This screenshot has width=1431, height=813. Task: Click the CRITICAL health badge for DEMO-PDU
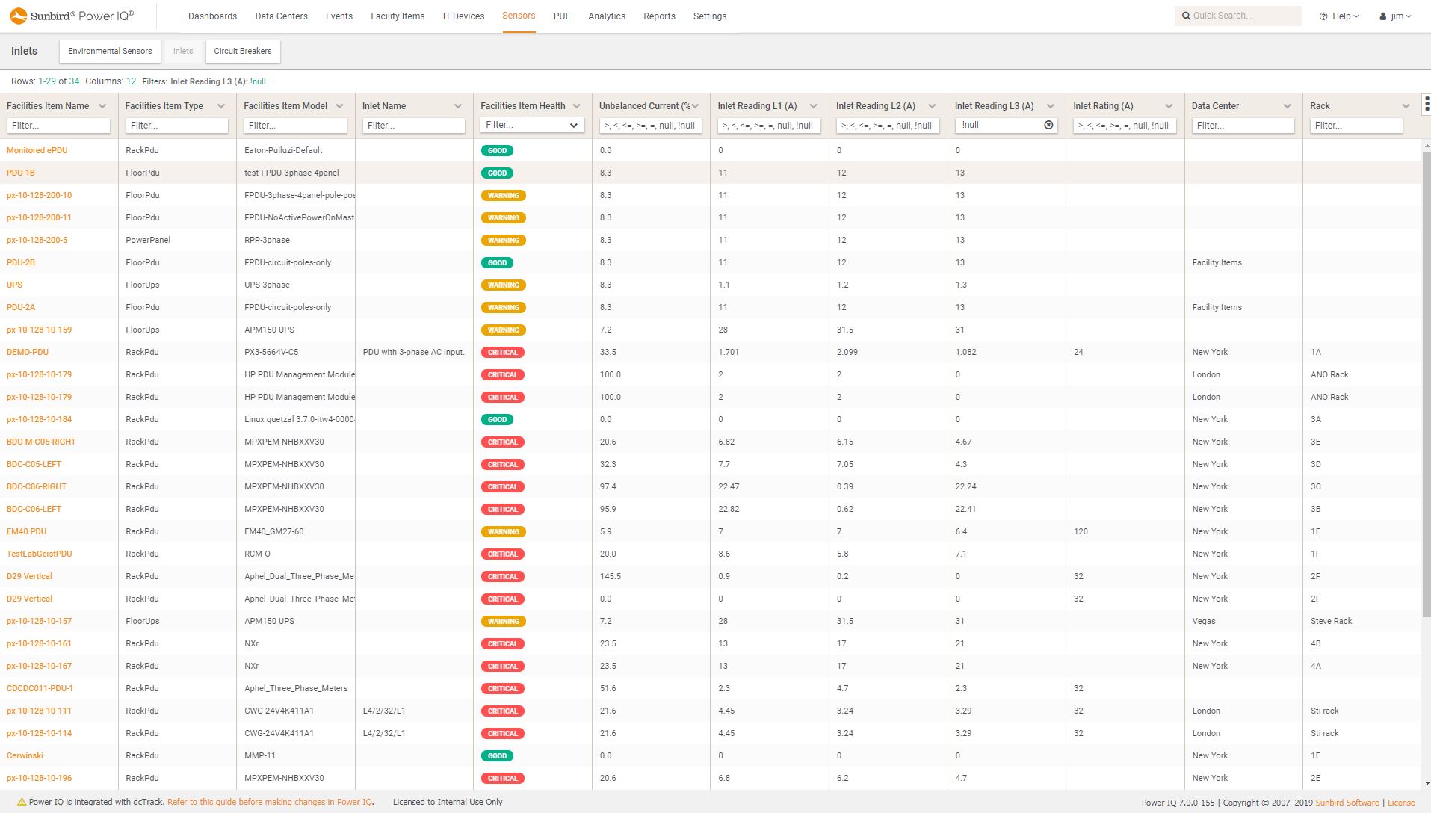501,352
